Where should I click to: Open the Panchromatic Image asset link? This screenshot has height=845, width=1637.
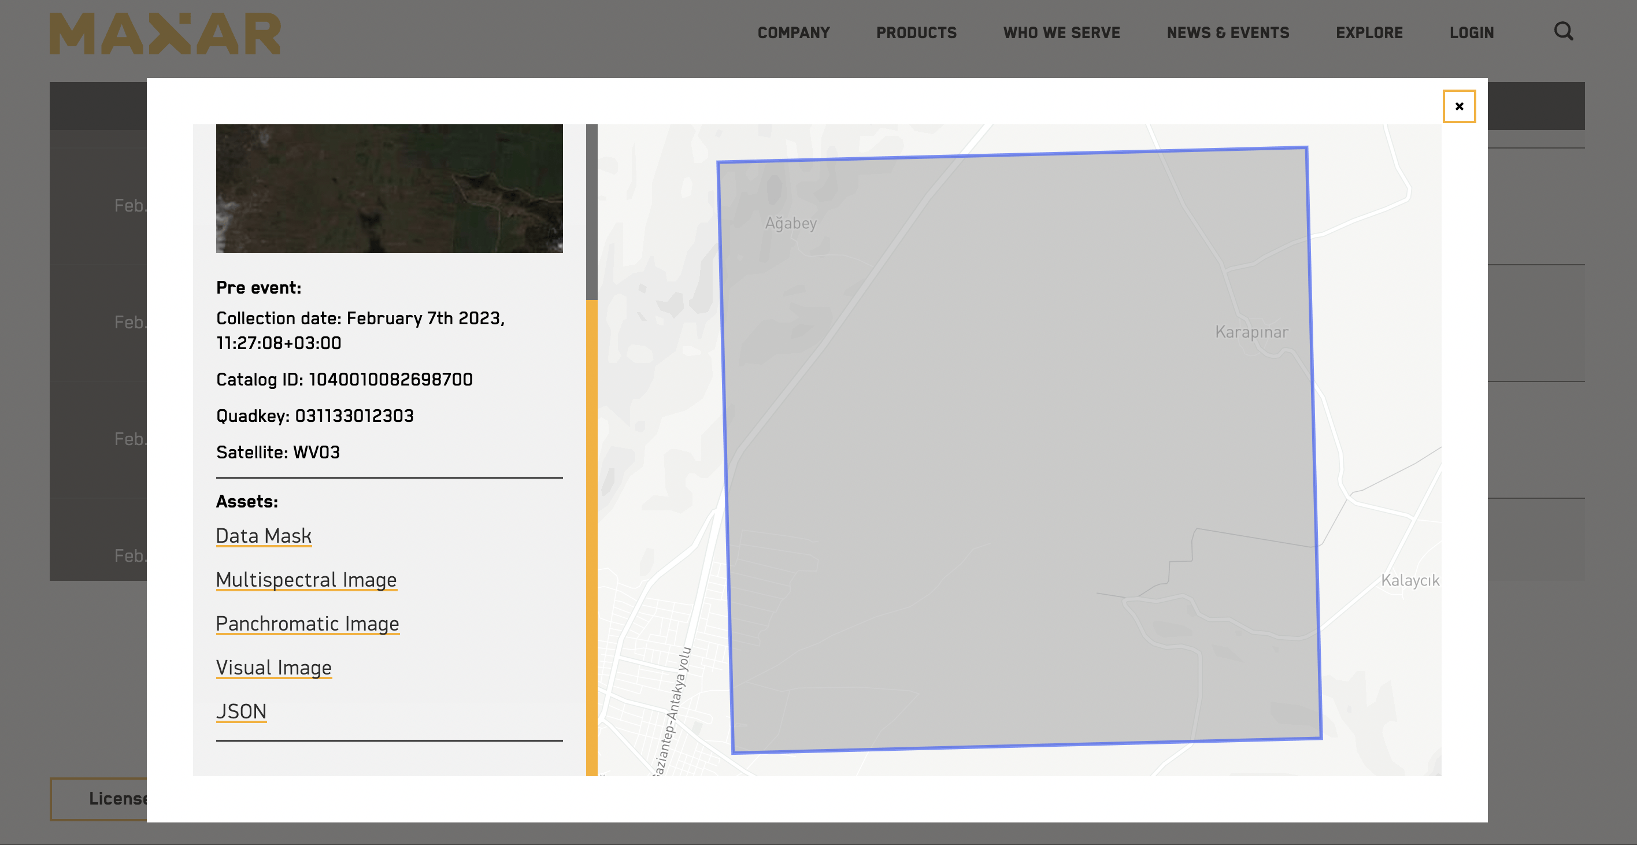point(308,623)
